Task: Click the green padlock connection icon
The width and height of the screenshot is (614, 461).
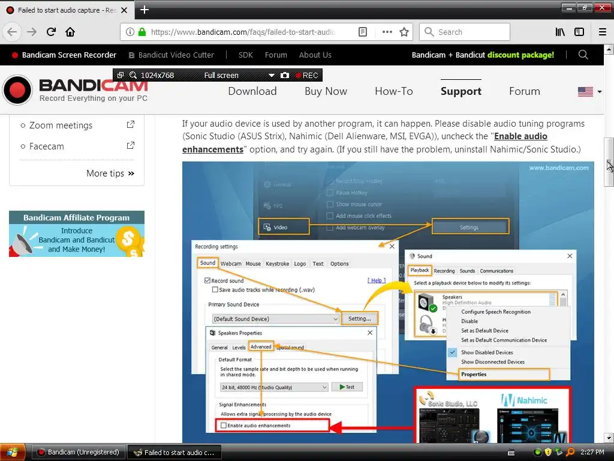Action: tap(142, 32)
